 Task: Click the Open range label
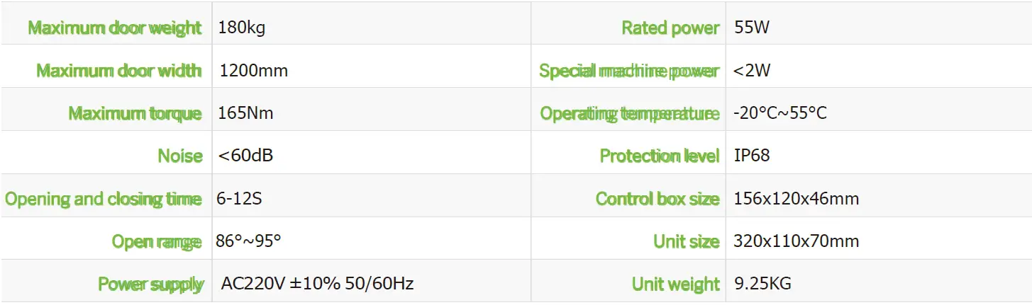pos(156,242)
